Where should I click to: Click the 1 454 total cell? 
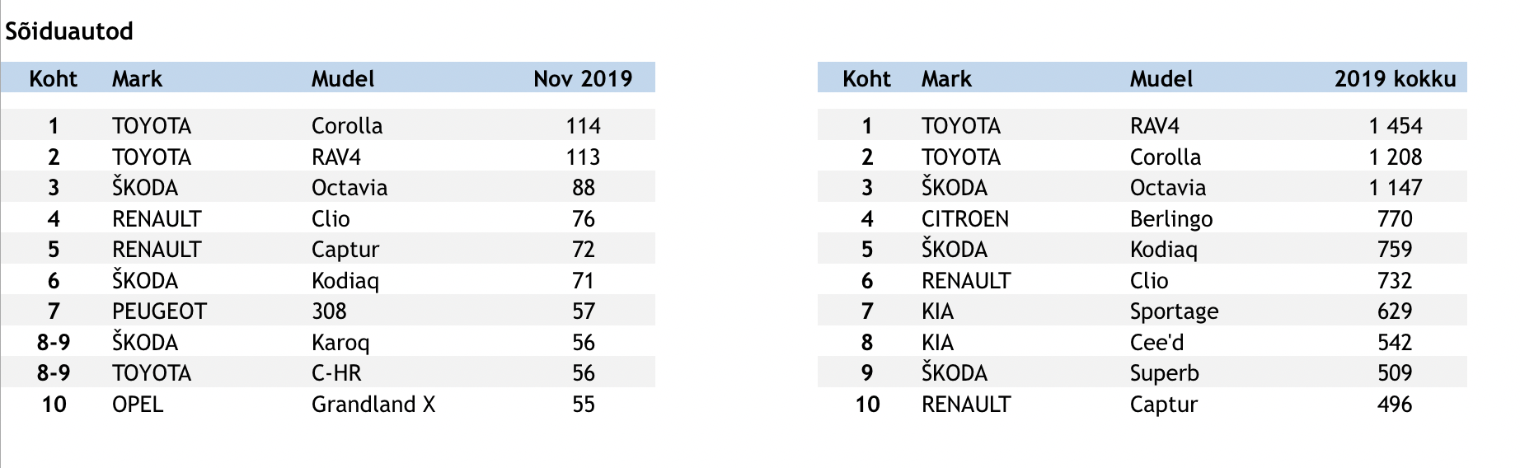coord(1396,126)
